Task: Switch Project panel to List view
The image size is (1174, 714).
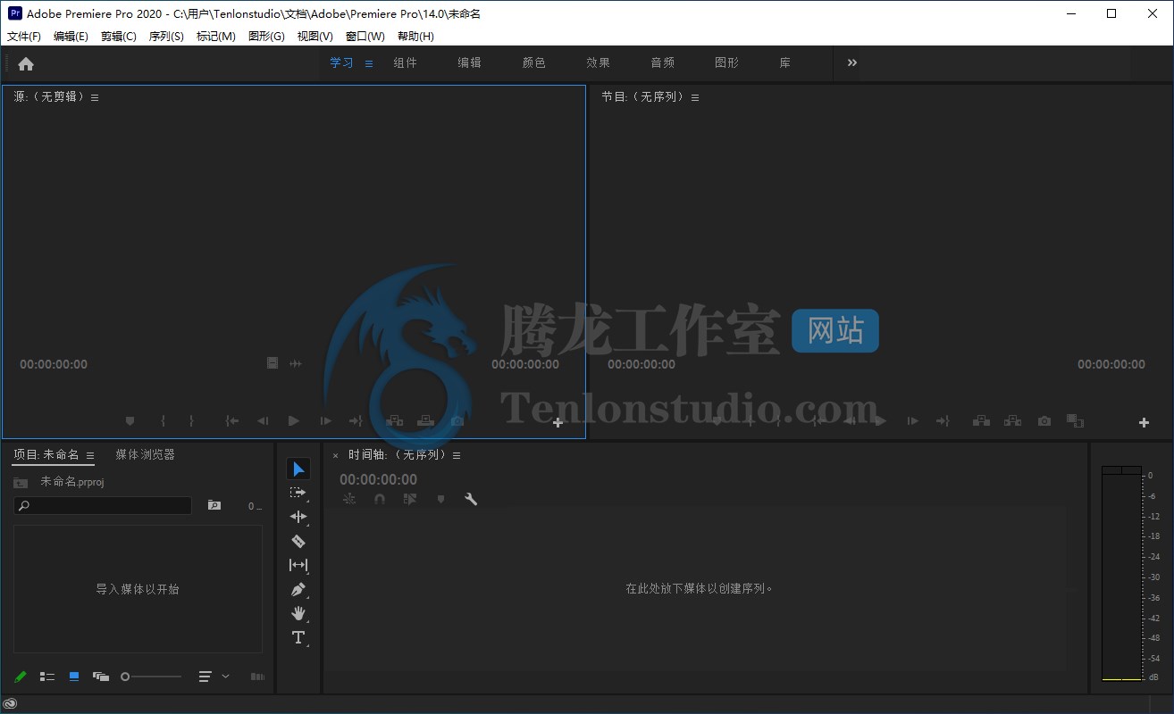Action: tap(47, 677)
